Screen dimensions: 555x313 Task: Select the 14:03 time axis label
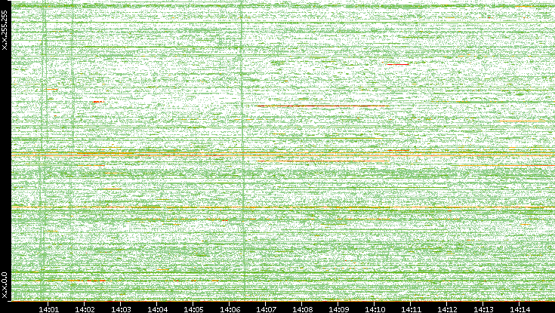[x=121, y=309]
